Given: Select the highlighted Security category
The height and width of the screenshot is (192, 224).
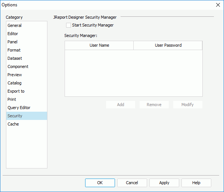Looking at the screenshot, I should tap(27, 116).
